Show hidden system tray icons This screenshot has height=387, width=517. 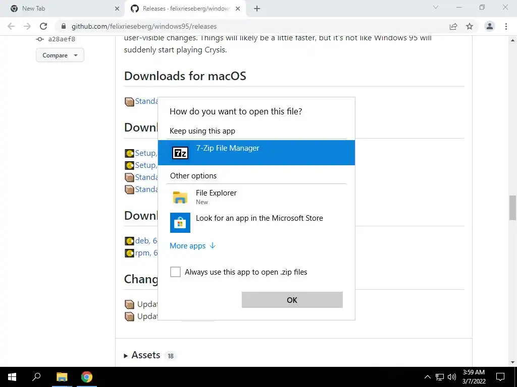(427, 377)
